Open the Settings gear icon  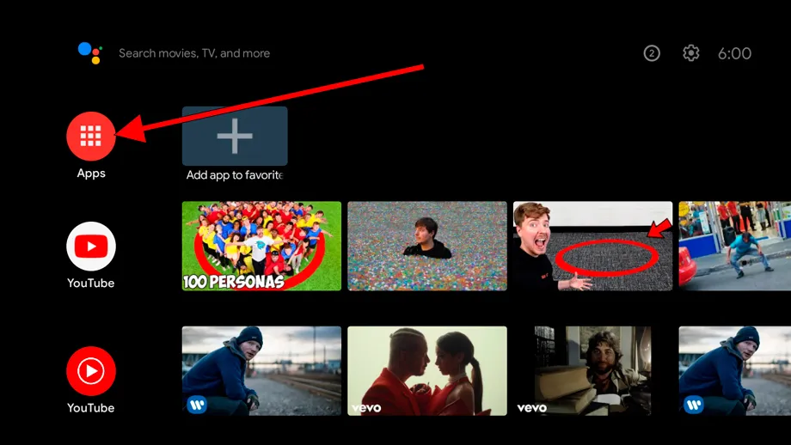(x=690, y=53)
